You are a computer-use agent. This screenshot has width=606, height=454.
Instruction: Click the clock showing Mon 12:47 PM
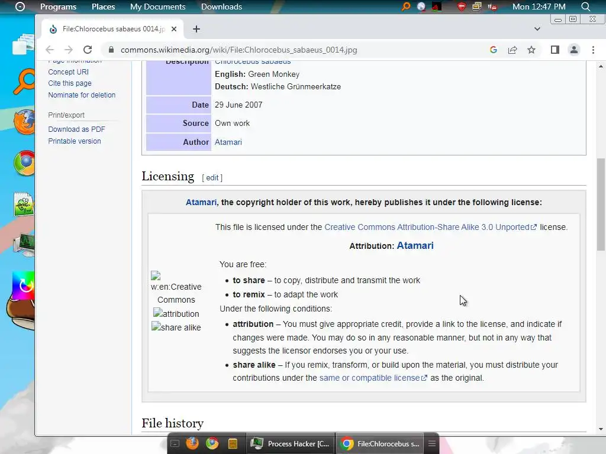[x=539, y=7]
